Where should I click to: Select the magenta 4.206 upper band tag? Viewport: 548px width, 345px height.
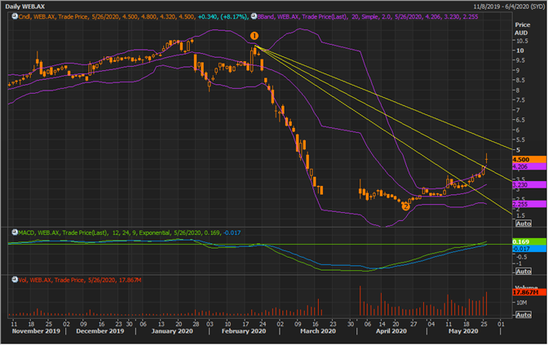[x=529, y=166]
